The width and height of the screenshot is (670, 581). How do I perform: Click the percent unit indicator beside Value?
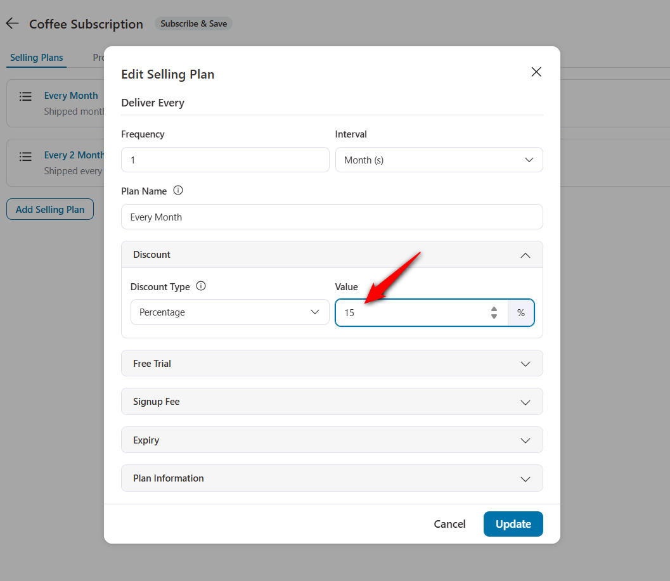(x=520, y=312)
